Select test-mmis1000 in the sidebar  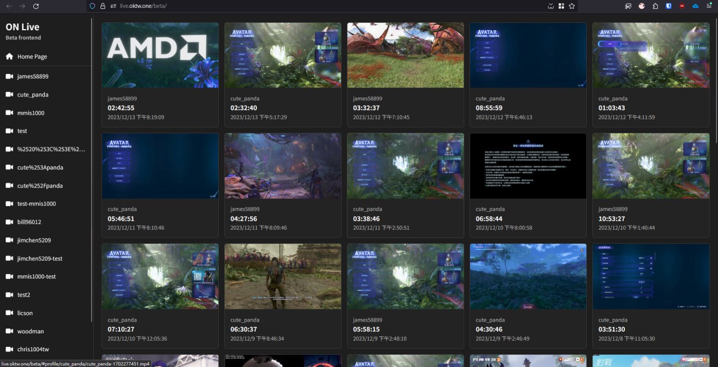45,204
